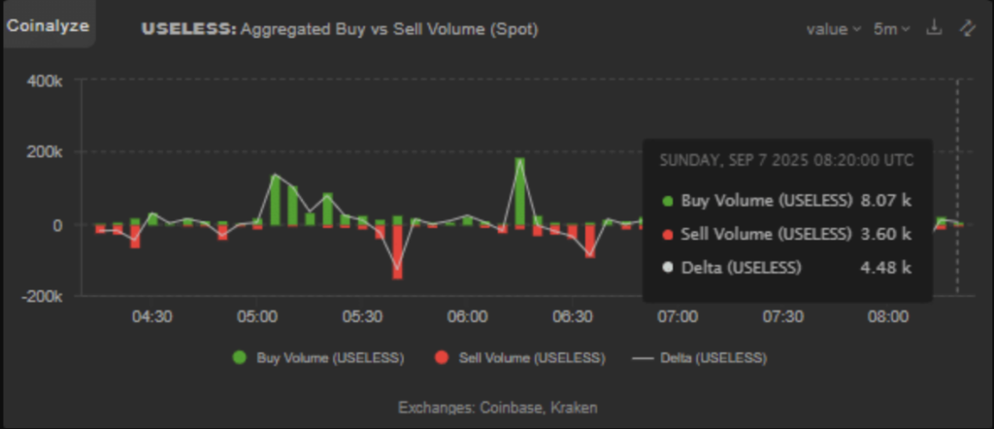This screenshot has height=429, width=994.
Task: Click the 400k y-axis label
Action: 45,81
